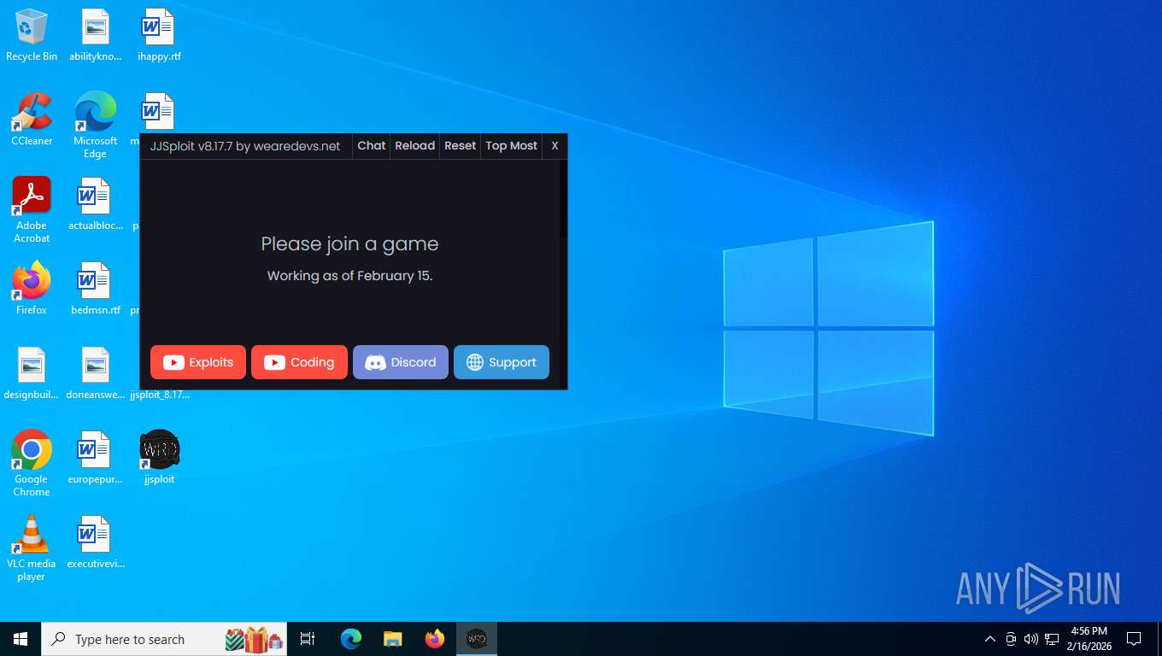
Task: Select the designbuil... image file icon
Action: (x=32, y=373)
